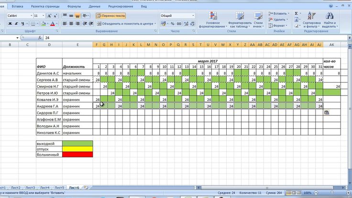Open the Calibri font name dropdown
Viewport: 352px width, 198px height.
[31, 16]
